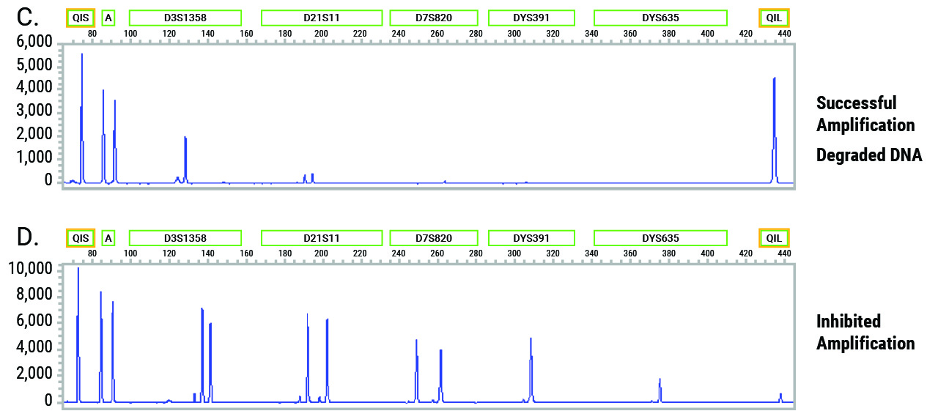Click the D3S1358 locus box in panel C
This screenshot has width=938, height=411.
[x=185, y=18]
